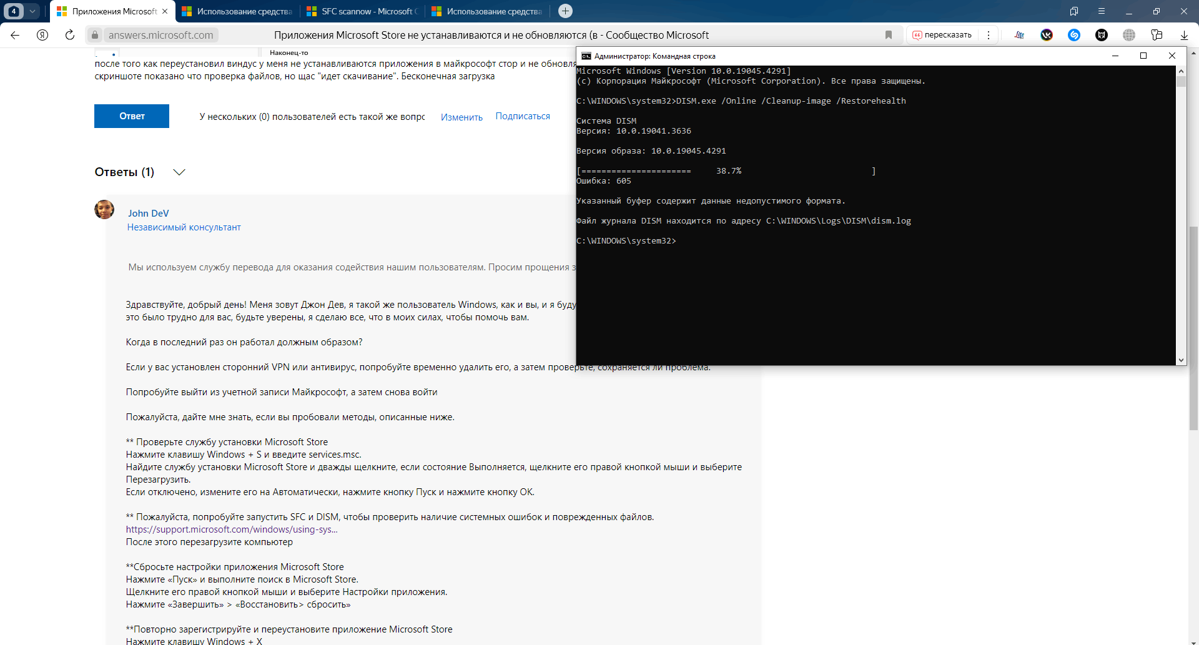Image resolution: width=1199 pixels, height=645 pixels.
Task: Open the gray globe extension icon
Action: tap(1129, 35)
